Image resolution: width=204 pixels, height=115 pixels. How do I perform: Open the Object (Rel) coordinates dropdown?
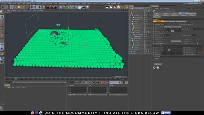click(x=77, y=95)
